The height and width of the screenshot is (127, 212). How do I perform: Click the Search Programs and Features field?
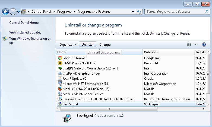point(177,12)
